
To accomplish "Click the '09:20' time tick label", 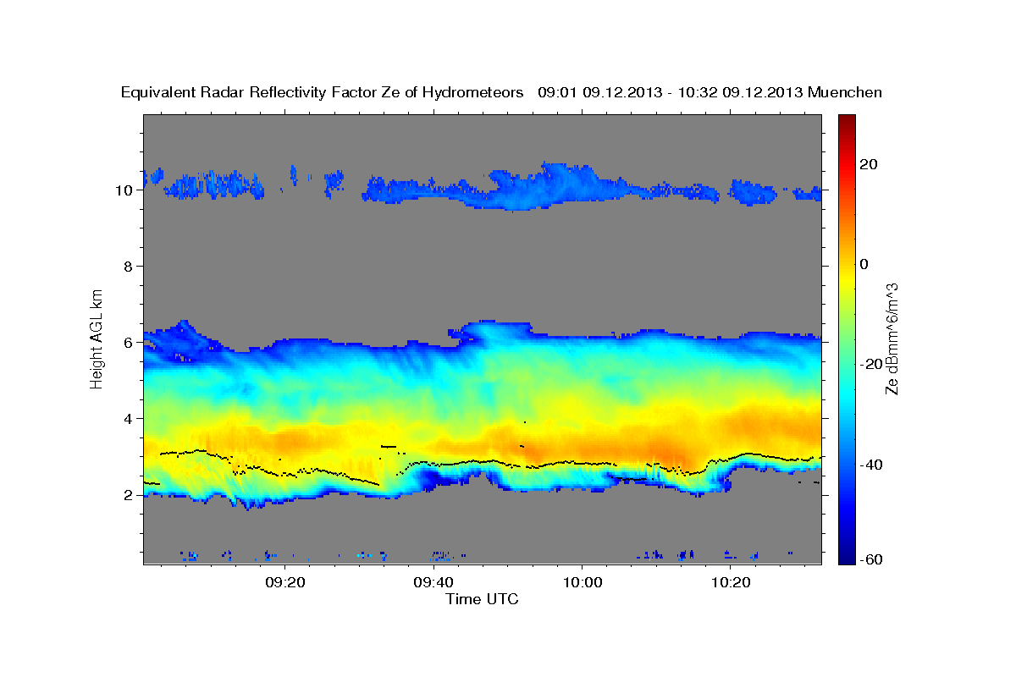I will [x=284, y=582].
